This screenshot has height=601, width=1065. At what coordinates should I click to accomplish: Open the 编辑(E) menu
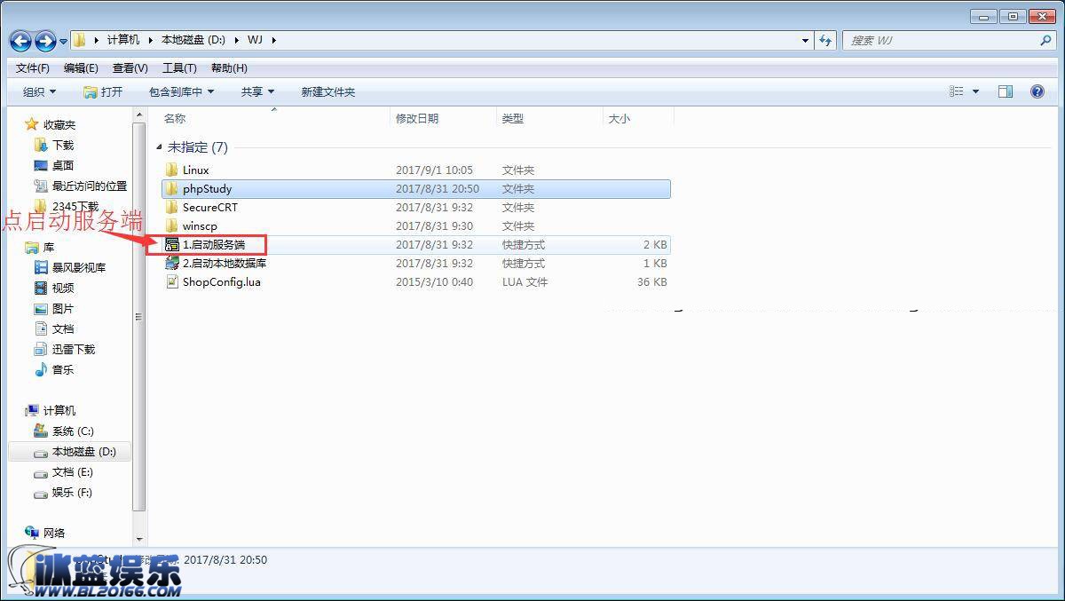coord(81,68)
